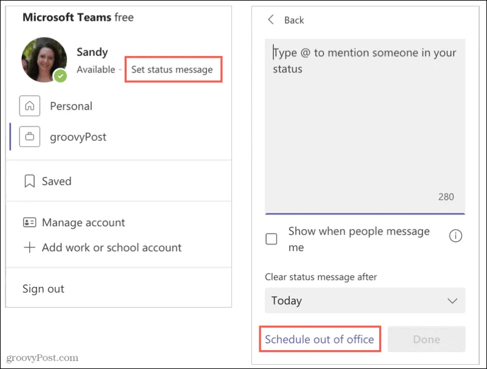The width and height of the screenshot is (487, 369).
Task: Click the groovyPost briefcase icon
Action: (29, 136)
